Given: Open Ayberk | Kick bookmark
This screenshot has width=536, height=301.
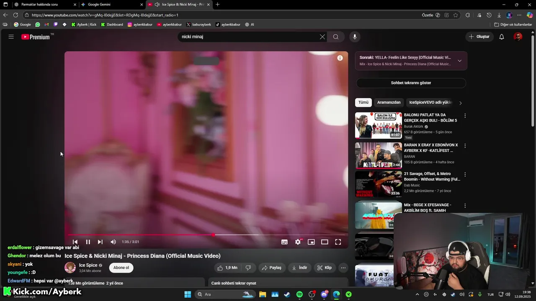Looking at the screenshot, I should tap(84, 25).
